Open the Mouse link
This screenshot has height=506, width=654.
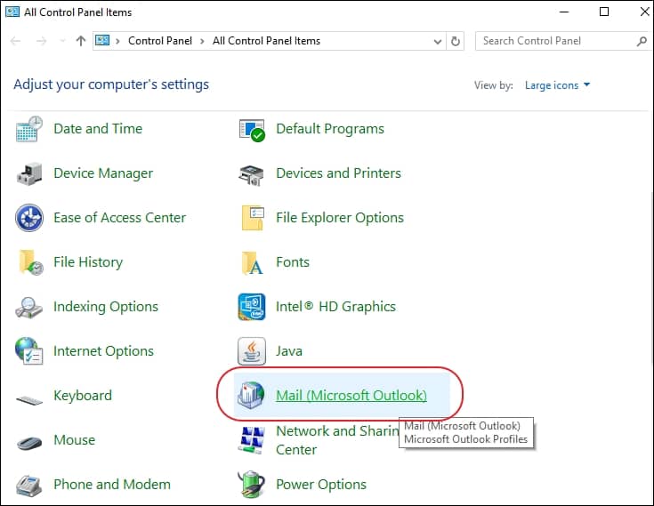74,440
